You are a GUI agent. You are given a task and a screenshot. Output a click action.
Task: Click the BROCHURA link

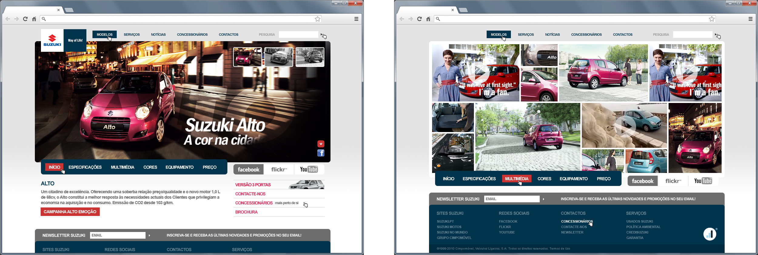[x=246, y=212]
